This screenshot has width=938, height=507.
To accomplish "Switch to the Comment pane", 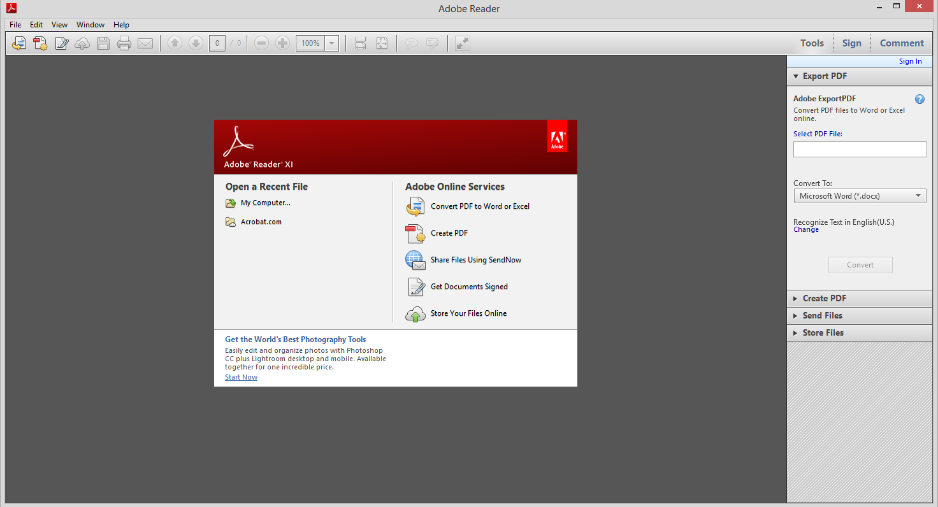I will (x=901, y=43).
